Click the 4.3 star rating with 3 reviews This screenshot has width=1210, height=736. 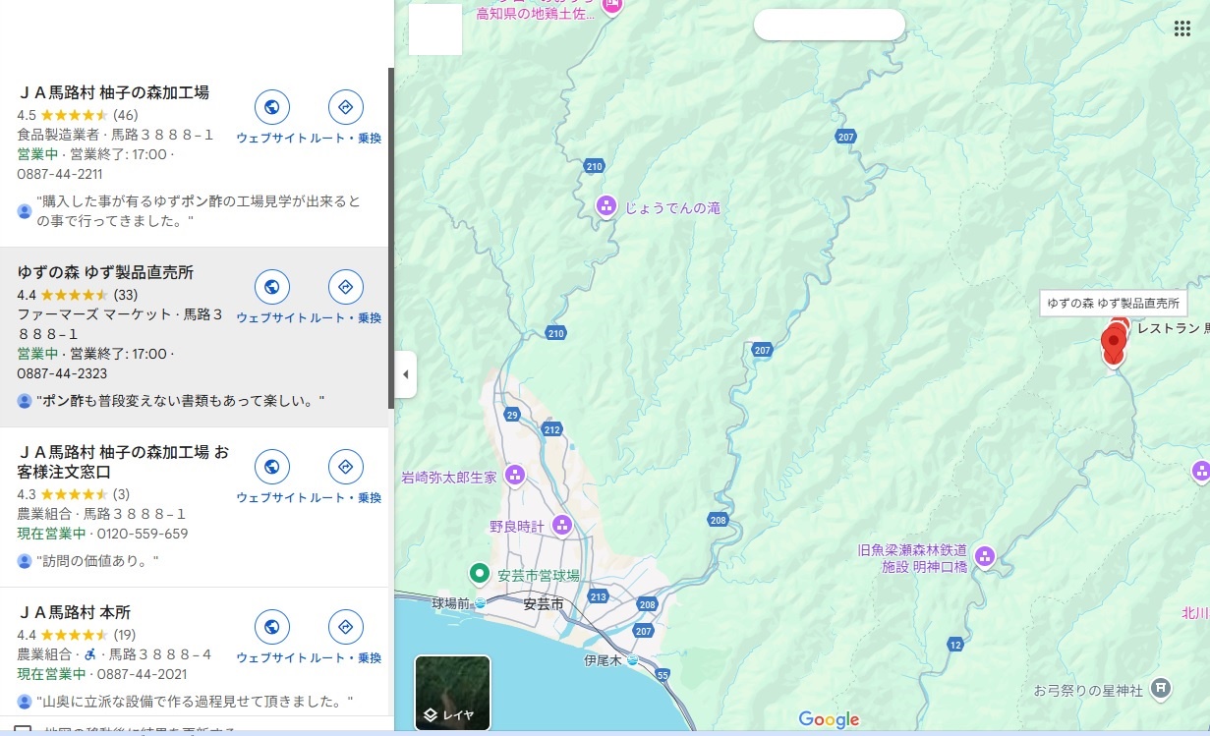click(x=74, y=494)
